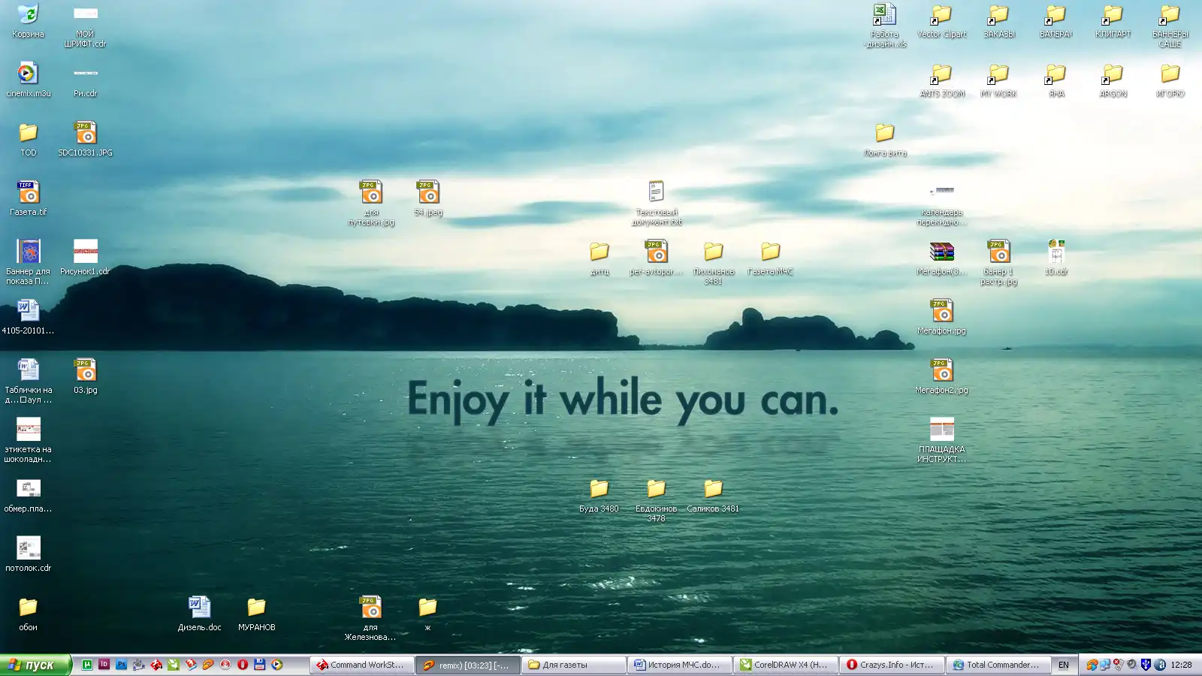The width and height of the screenshot is (1202, 676).
Task: Select the cinemix.m3u playlist icon
Action: 28,74
